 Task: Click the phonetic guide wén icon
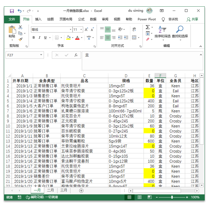point(89,37)
